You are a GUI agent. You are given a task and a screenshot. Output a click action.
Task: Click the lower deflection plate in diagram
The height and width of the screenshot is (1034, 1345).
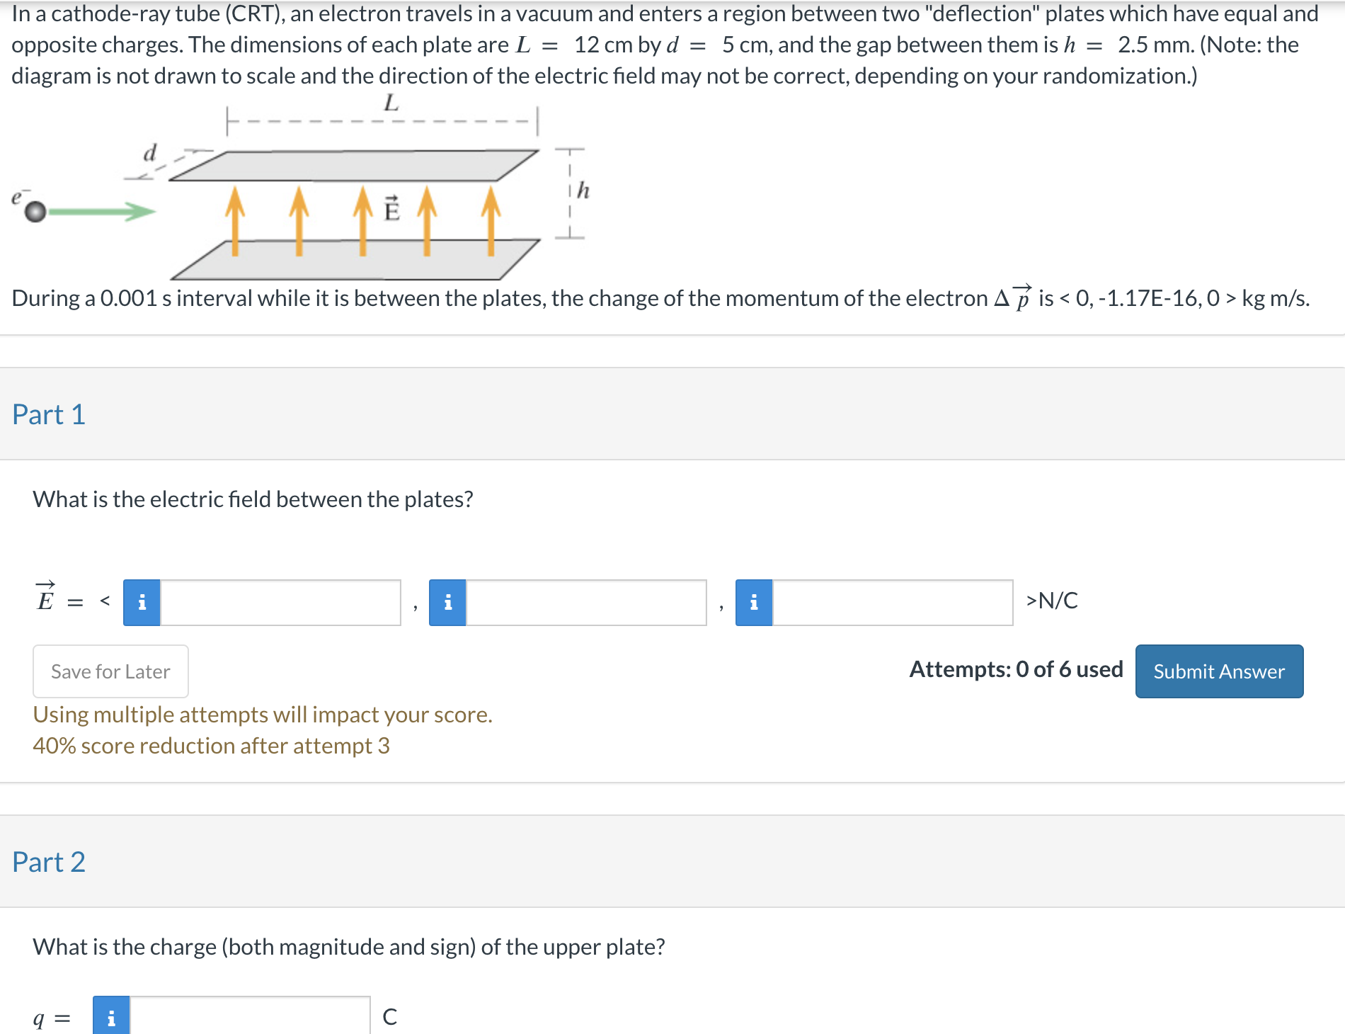coord(355,260)
